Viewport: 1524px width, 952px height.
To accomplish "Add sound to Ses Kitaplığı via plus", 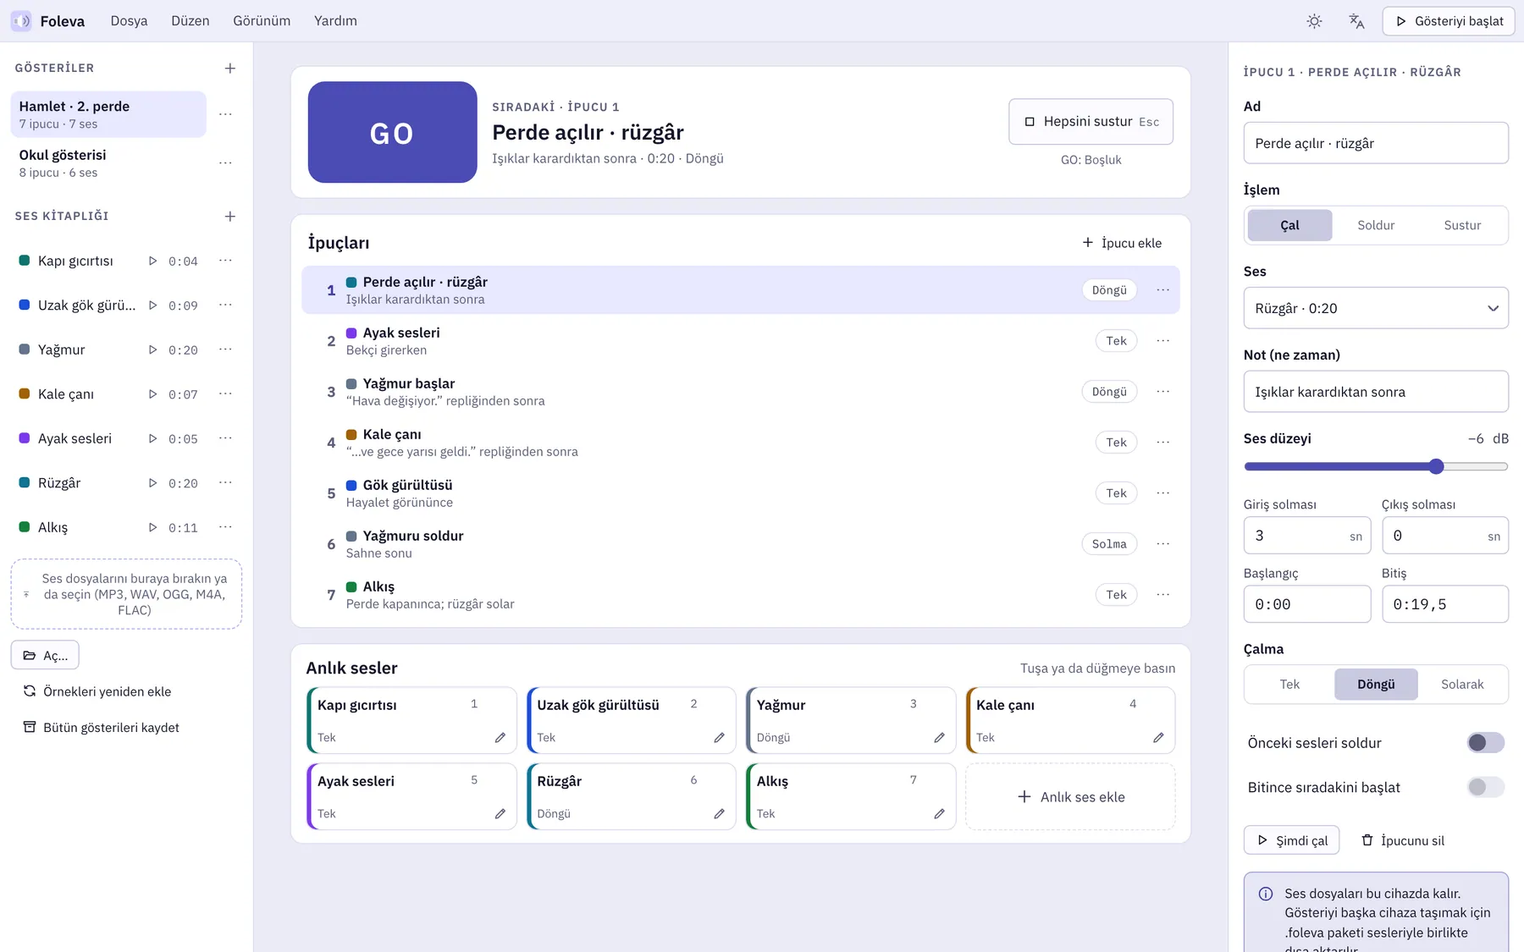I will tap(229, 217).
